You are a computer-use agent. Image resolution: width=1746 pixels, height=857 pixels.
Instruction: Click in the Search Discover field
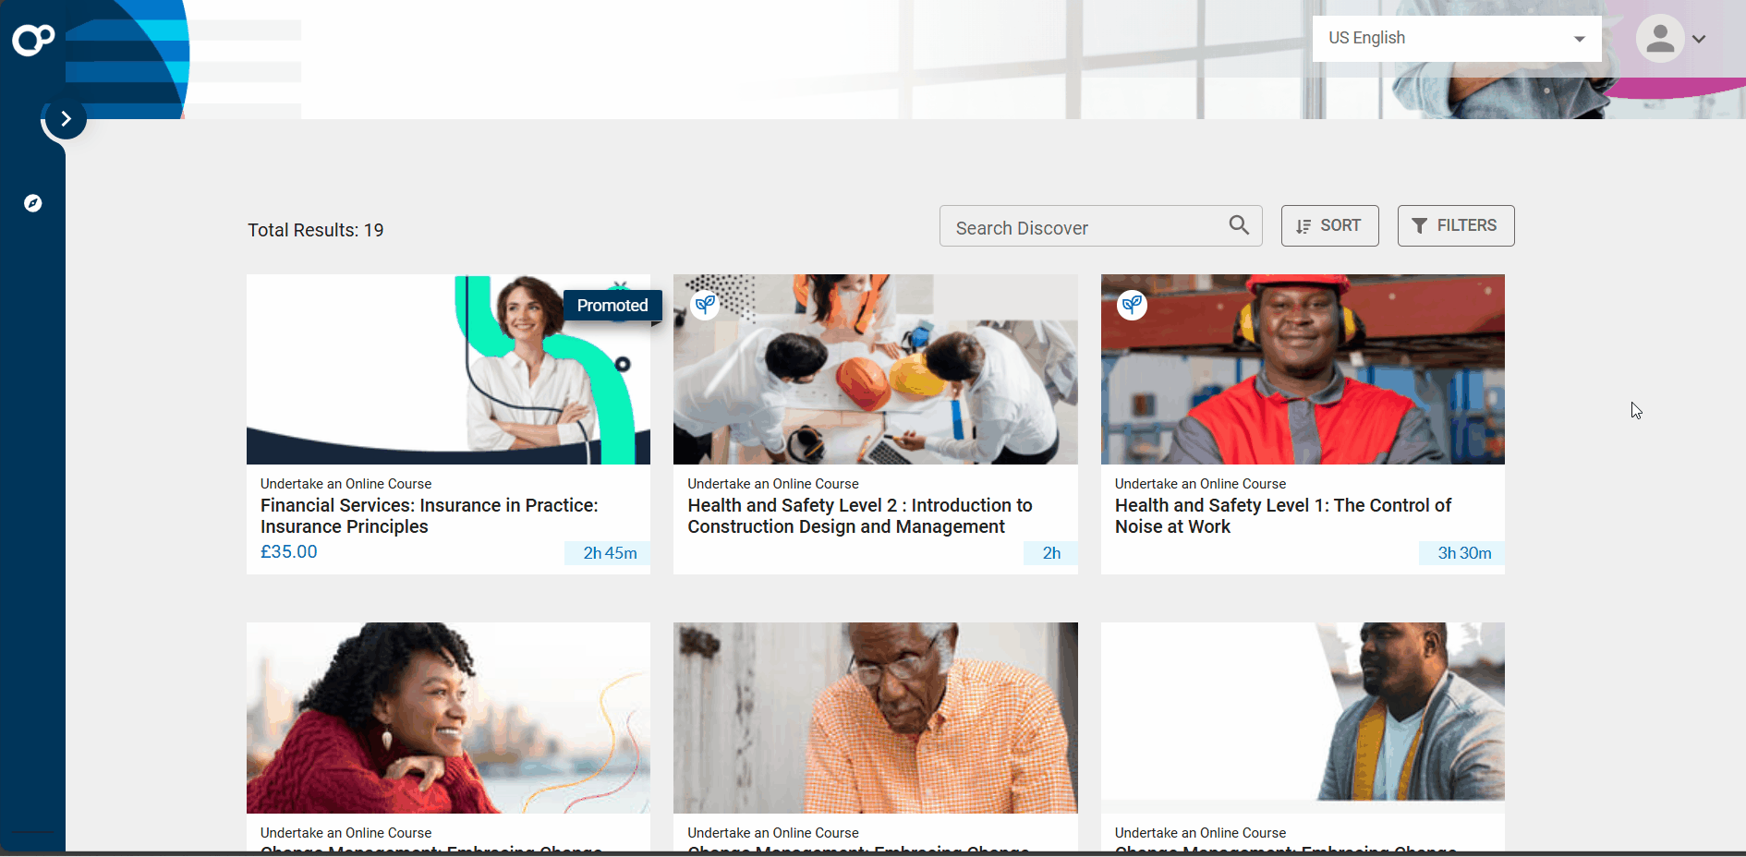click(x=1081, y=227)
